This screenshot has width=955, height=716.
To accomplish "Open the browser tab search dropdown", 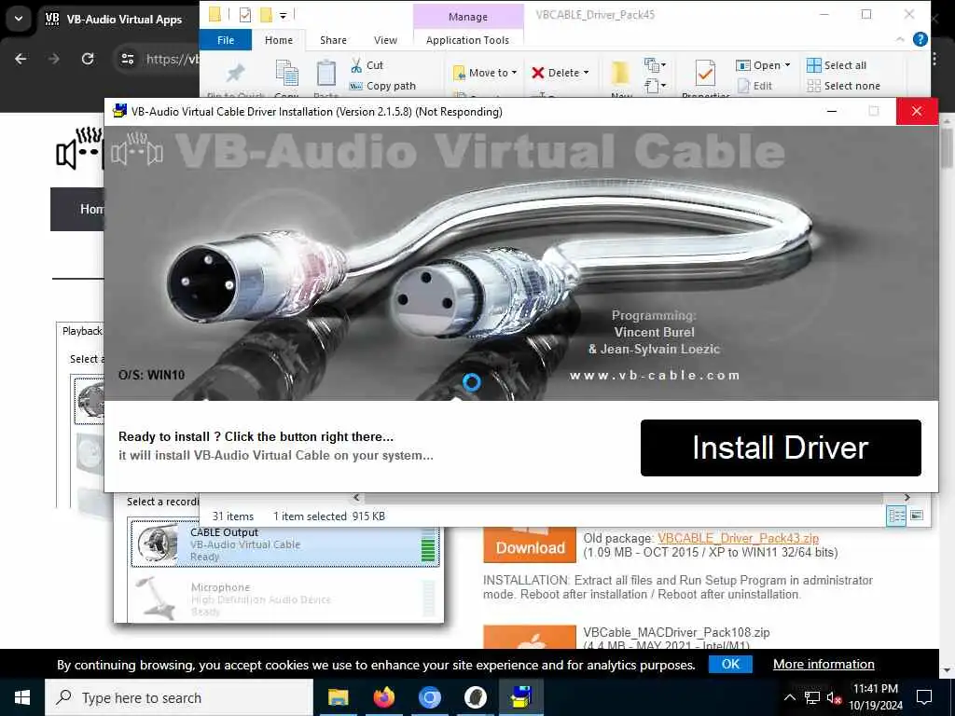I will pyautogui.click(x=19, y=19).
